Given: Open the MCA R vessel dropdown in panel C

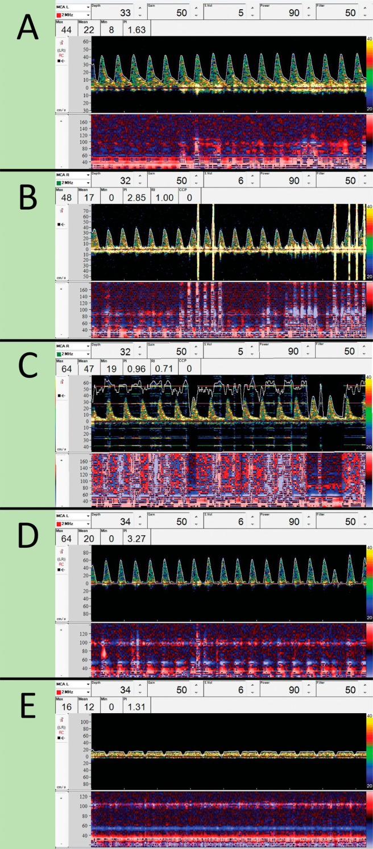Looking at the screenshot, I should pyautogui.click(x=87, y=346).
